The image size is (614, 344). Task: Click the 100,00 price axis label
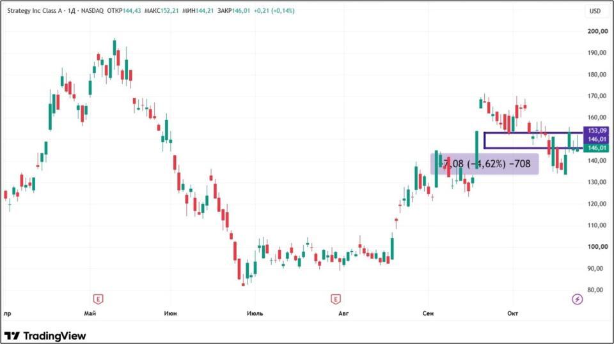tap(597, 246)
